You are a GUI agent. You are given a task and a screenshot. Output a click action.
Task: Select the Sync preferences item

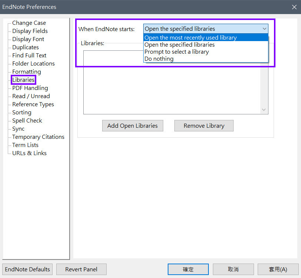(x=19, y=129)
